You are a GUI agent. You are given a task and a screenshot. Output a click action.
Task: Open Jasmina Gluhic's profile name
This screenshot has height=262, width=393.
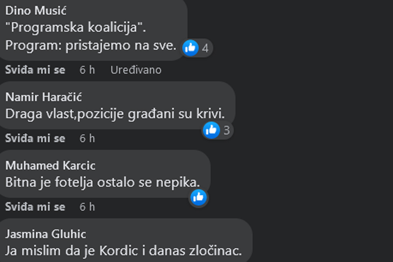(45, 234)
